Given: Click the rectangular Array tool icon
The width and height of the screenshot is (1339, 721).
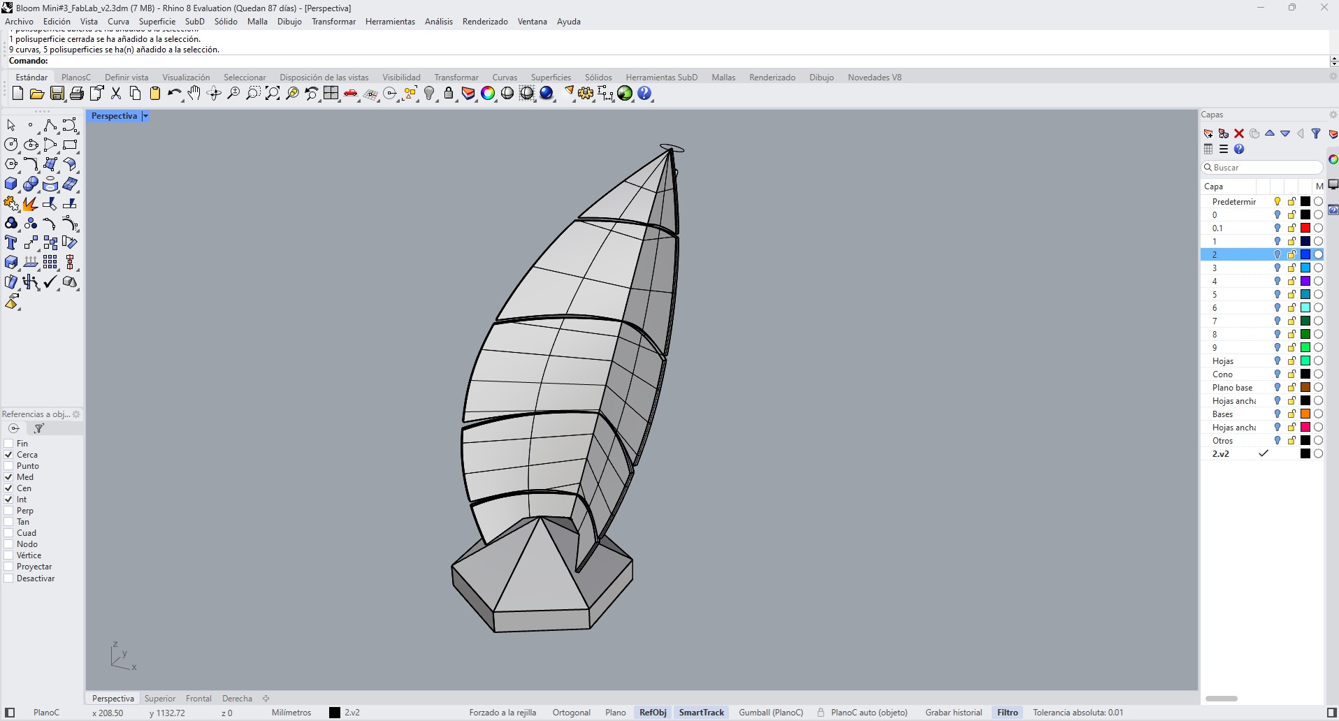Looking at the screenshot, I should pyautogui.click(x=50, y=263).
